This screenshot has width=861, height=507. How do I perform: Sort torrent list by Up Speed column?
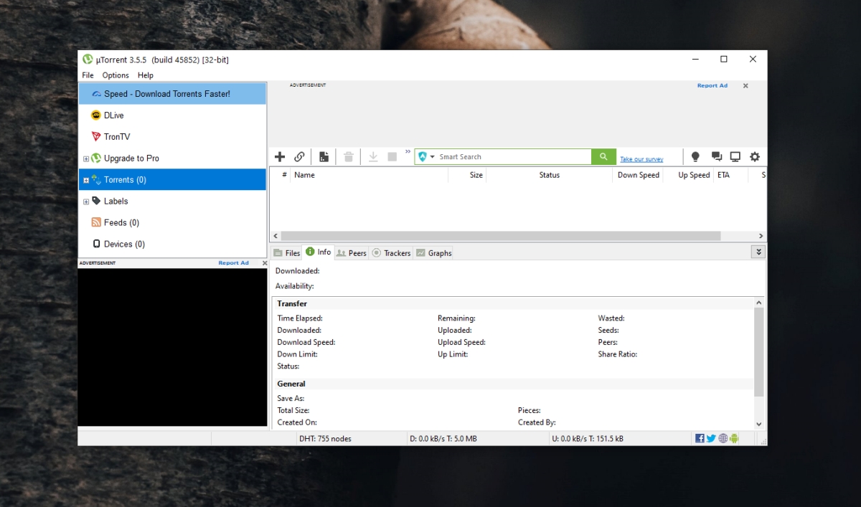687,175
